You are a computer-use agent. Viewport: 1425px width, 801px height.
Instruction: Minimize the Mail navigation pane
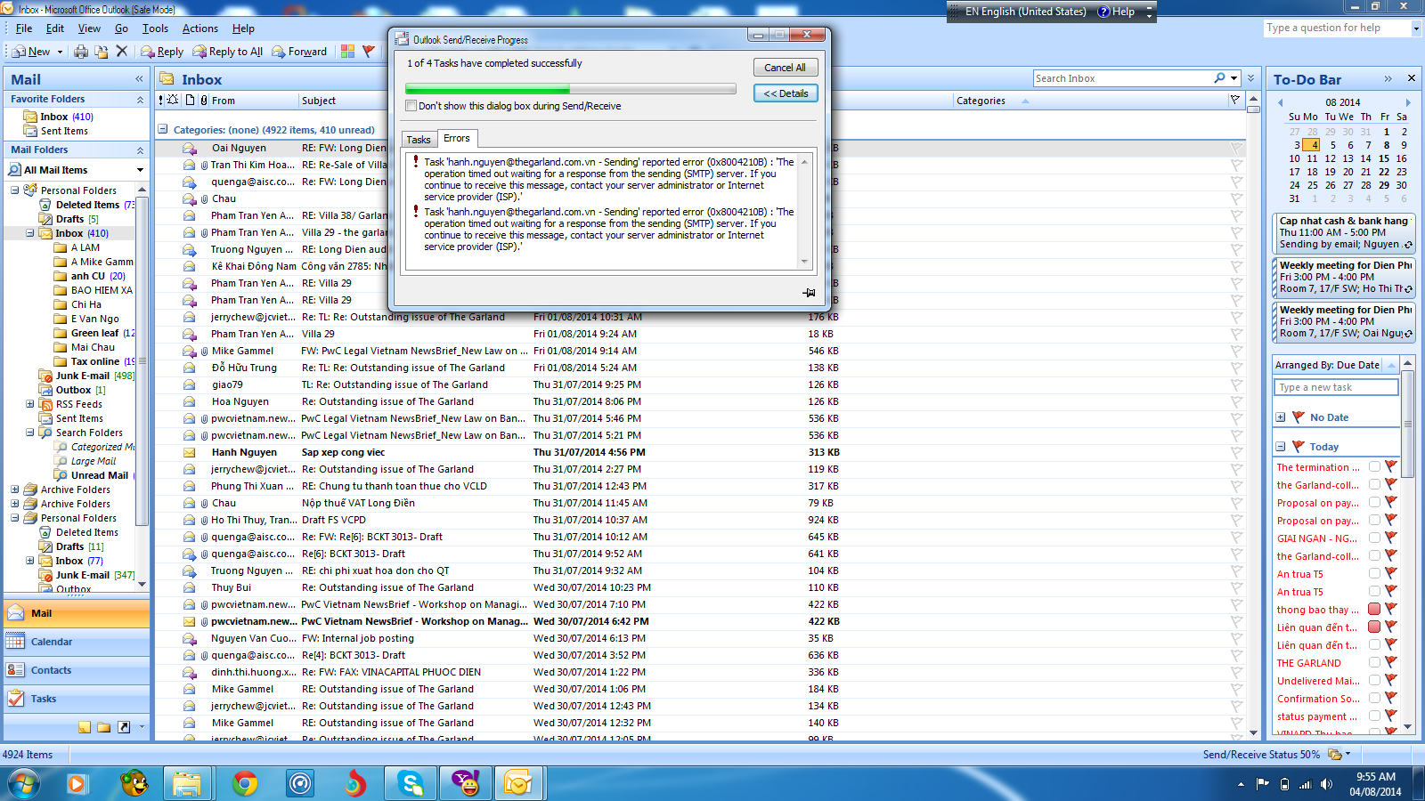click(x=139, y=79)
